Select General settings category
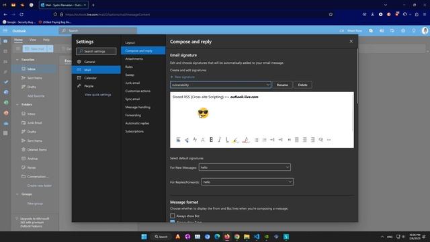This screenshot has height=242, width=430. [x=96, y=62]
